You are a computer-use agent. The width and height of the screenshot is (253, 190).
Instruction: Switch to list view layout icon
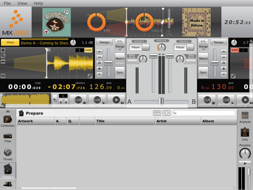click(x=157, y=113)
